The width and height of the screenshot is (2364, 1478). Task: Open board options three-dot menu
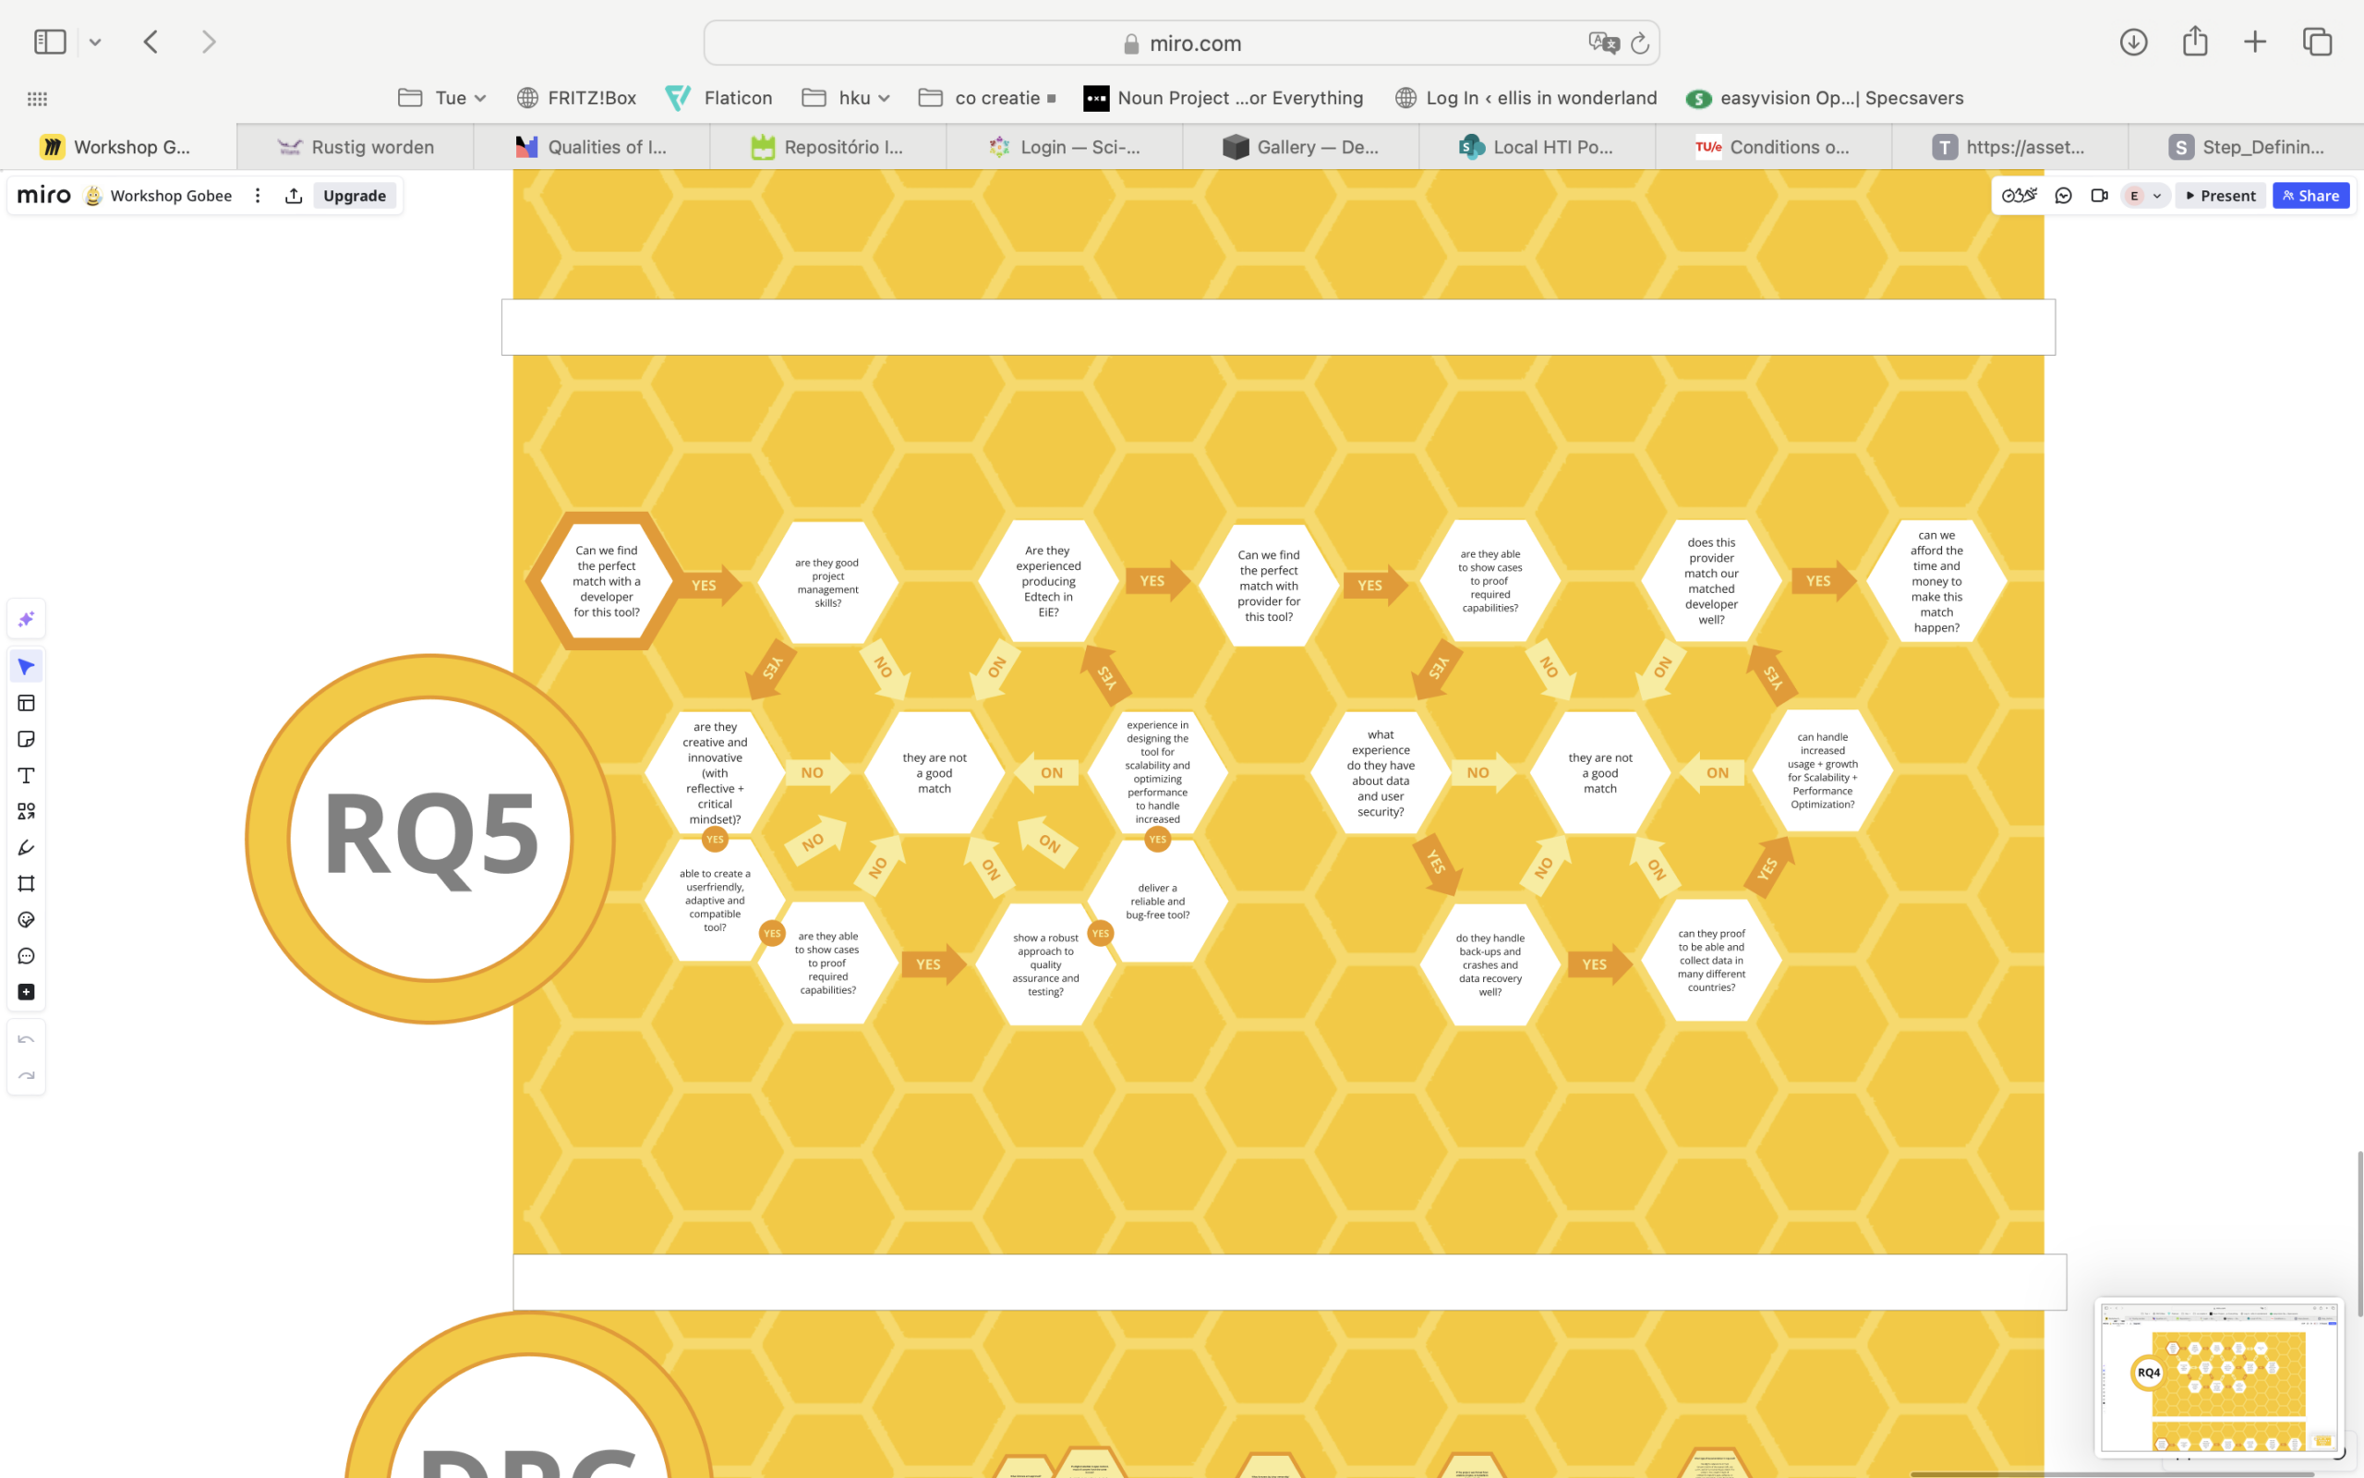[258, 196]
